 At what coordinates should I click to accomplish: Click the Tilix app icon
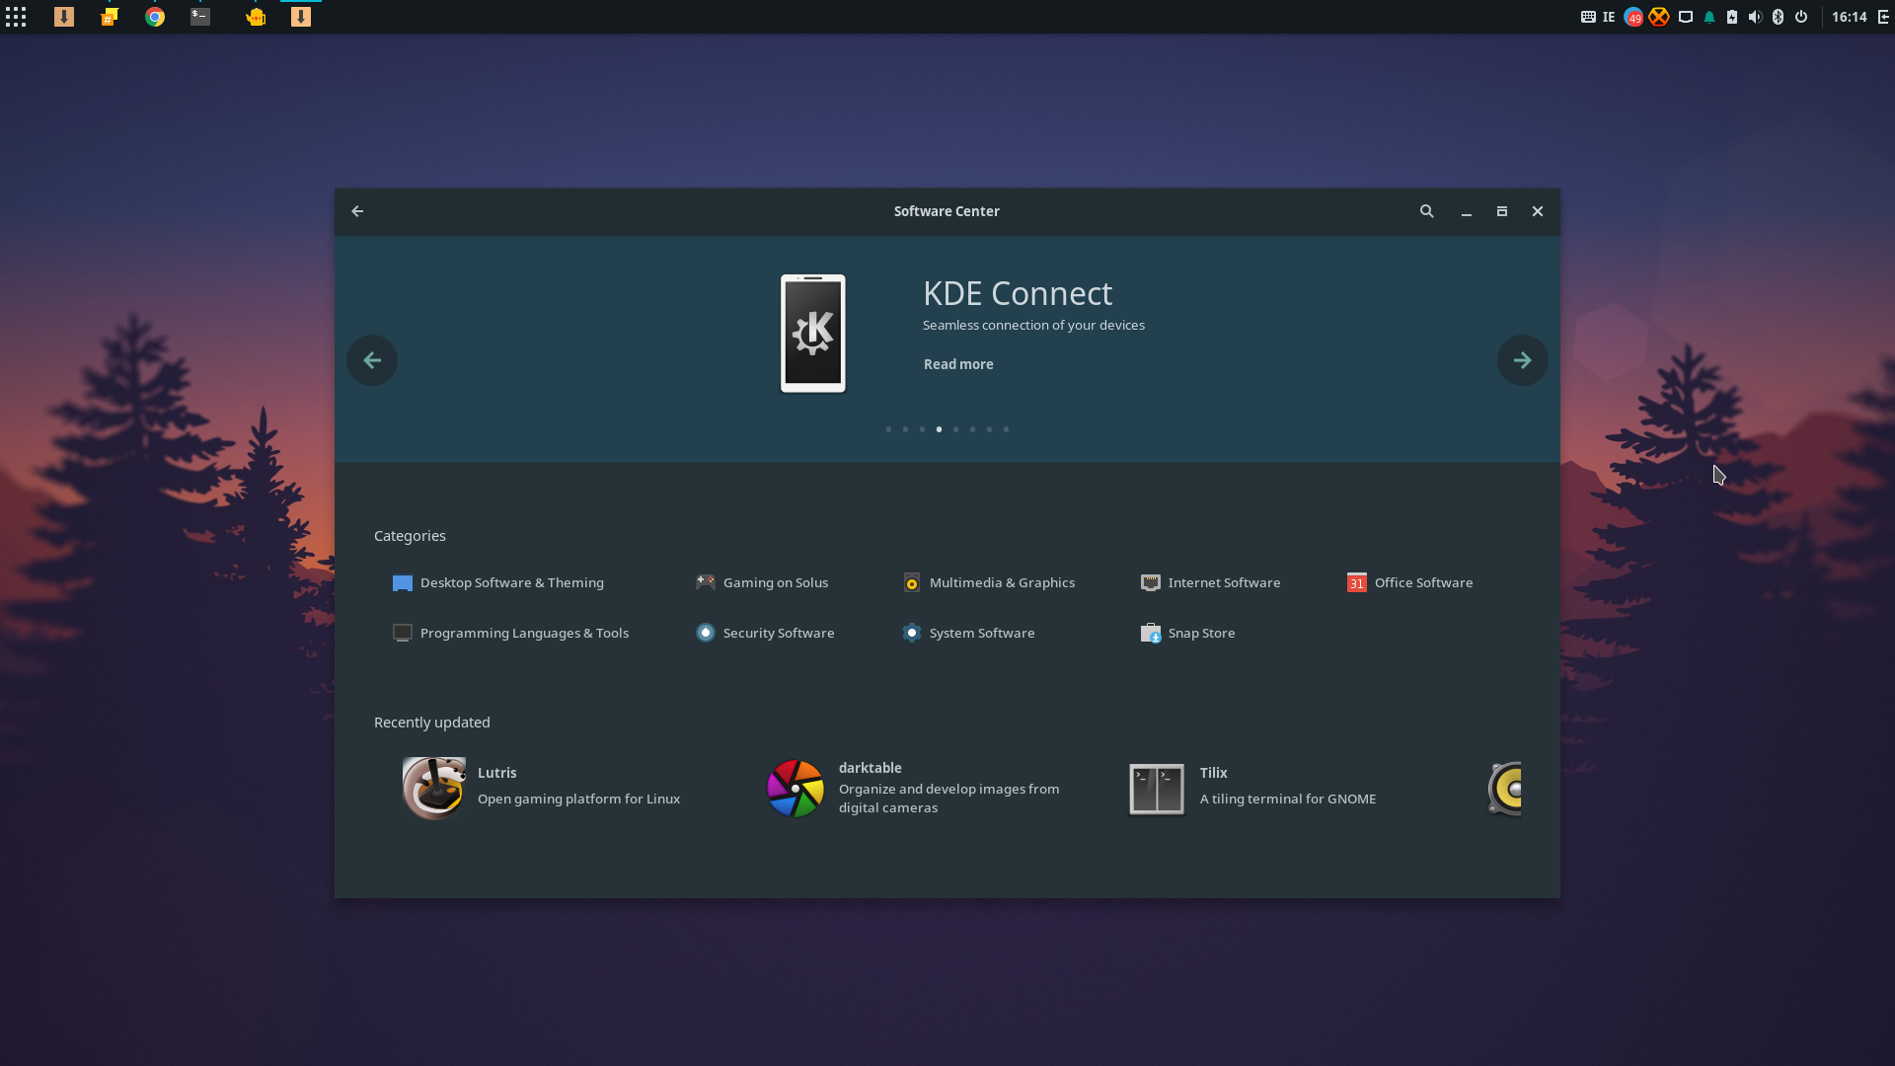pos(1157,789)
